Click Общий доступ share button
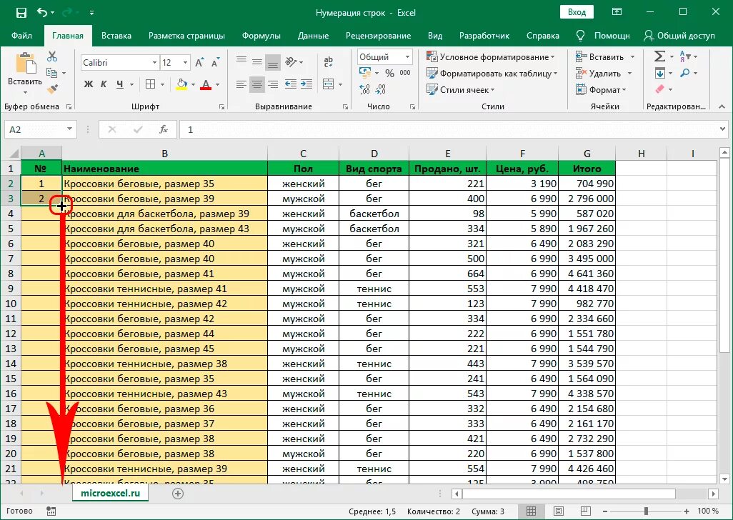The height and width of the screenshot is (520, 733). [x=679, y=36]
